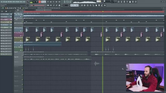
Task: Open the EDIT menu
Action: (x=4, y=2)
